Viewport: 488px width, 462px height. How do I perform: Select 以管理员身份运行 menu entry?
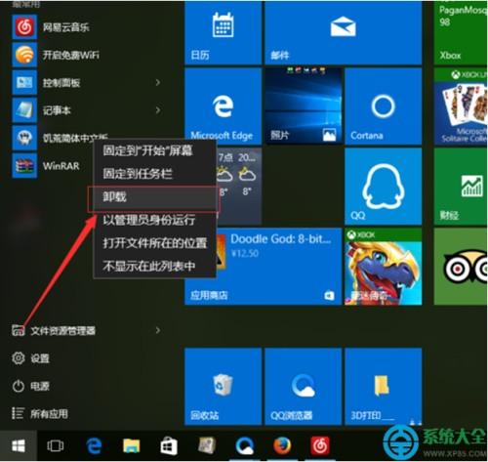[x=155, y=220]
